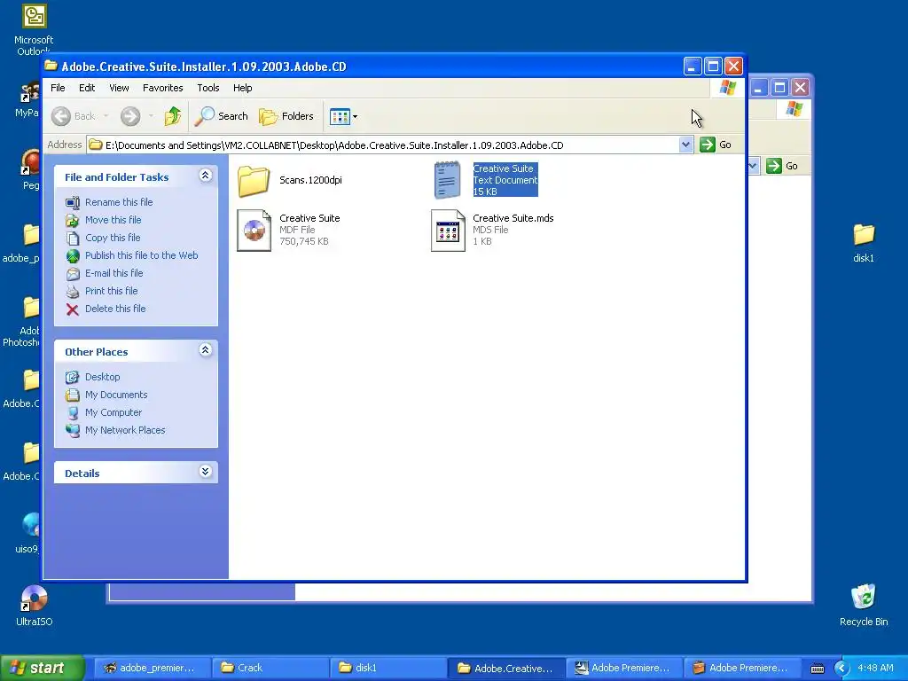The image size is (908, 681).
Task: Switch to the disk1 taskbar window
Action: [x=388, y=669]
